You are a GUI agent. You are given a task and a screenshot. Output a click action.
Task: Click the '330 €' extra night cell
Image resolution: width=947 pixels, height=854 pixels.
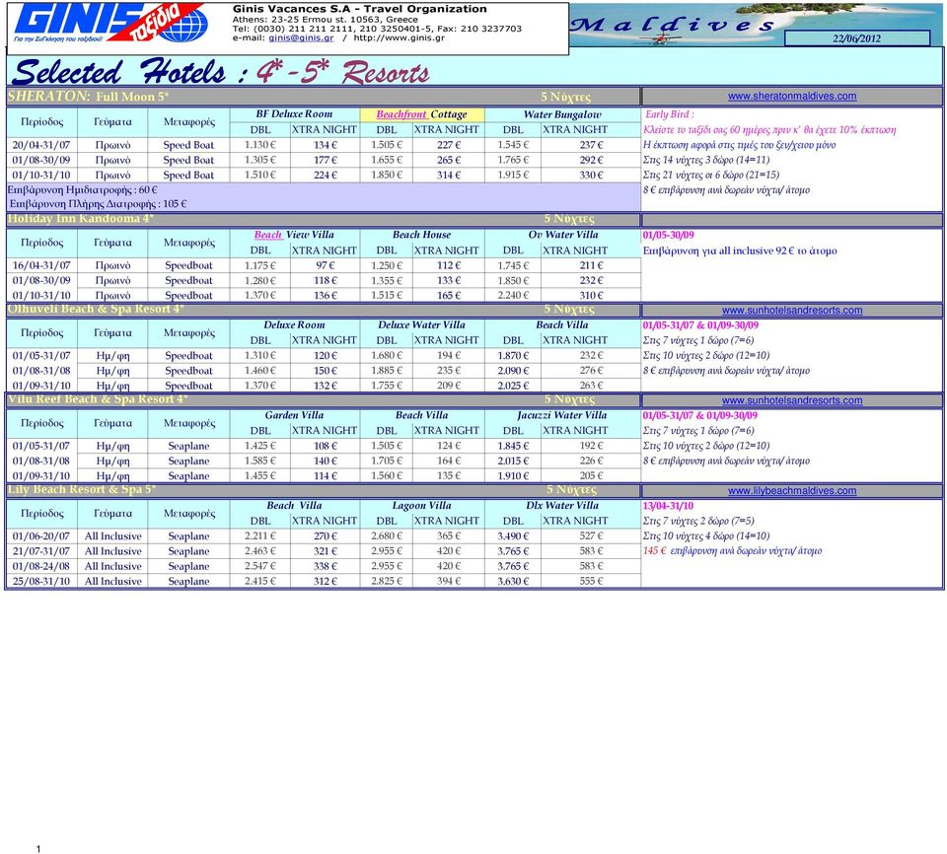(591, 176)
